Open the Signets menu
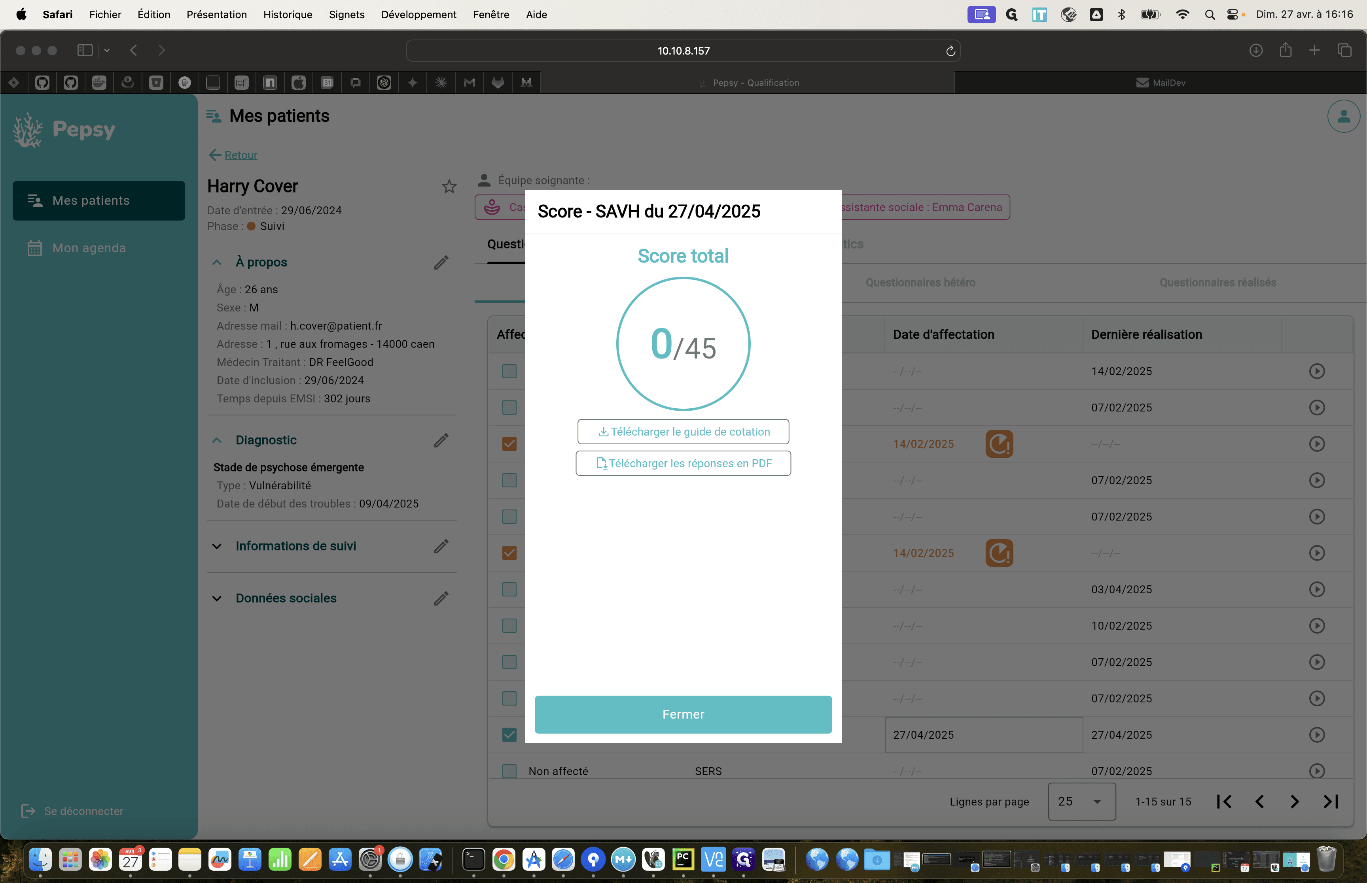This screenshot has width=1367, height=883. pyautogui.click(x=346, y=14)
